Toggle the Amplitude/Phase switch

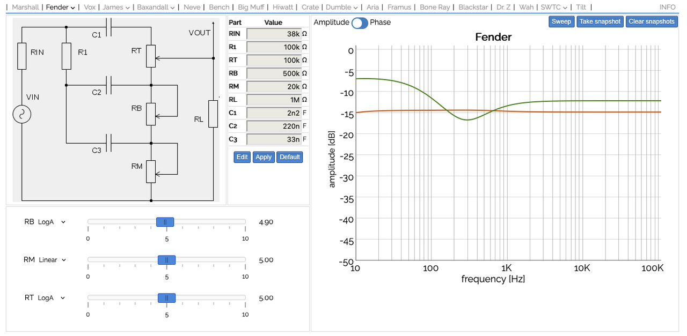click(360, 23)
